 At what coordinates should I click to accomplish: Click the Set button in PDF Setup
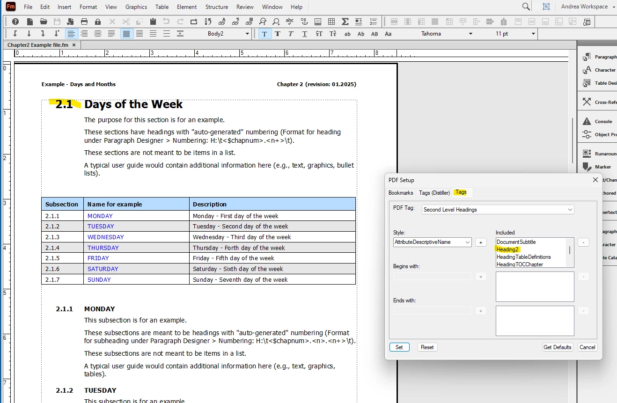point(399,347)
